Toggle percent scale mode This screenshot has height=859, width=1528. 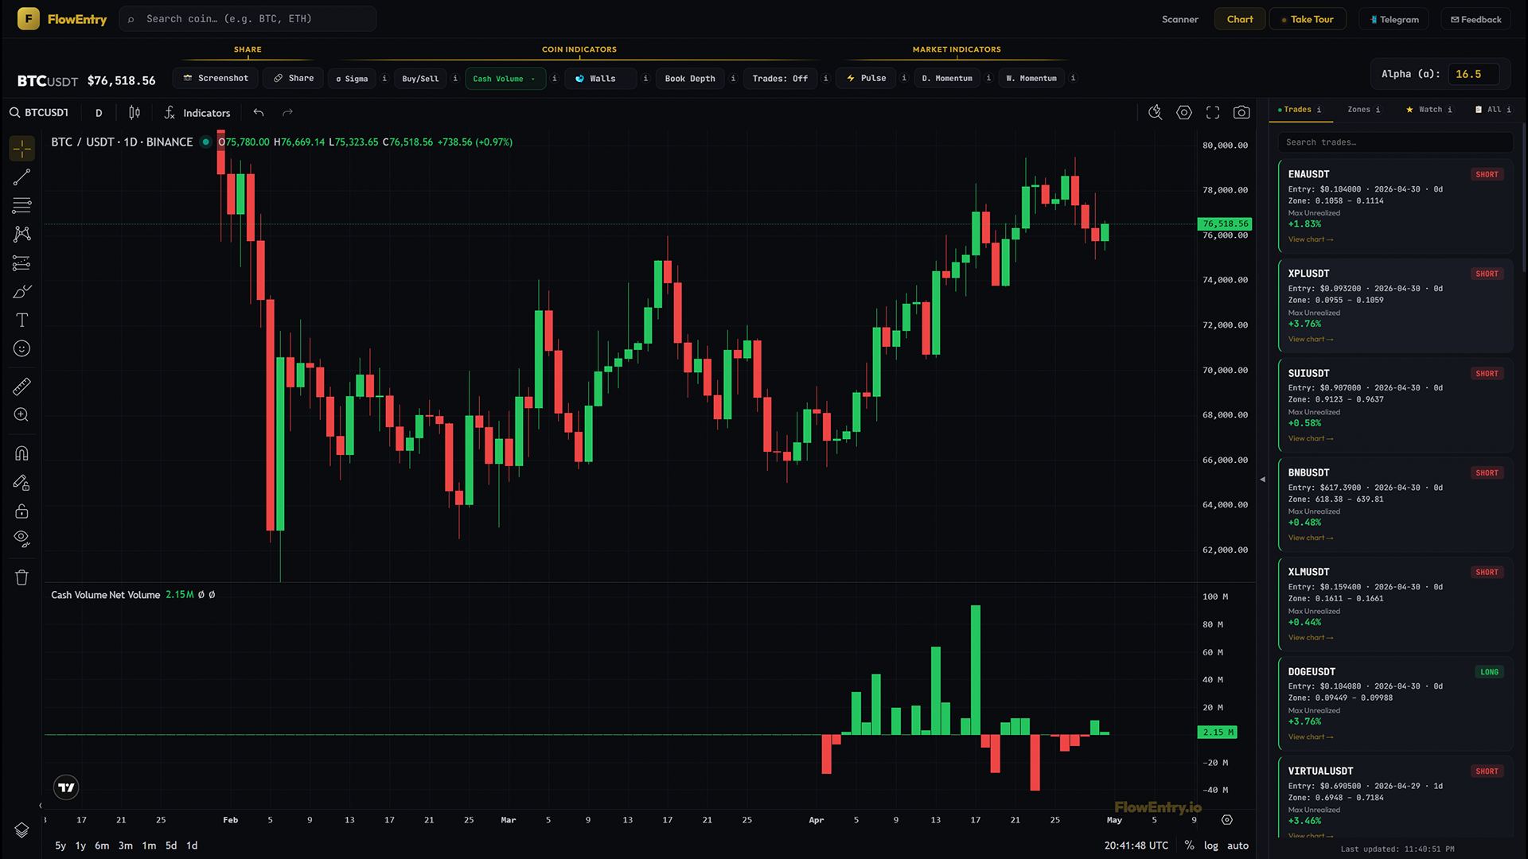coord(1189,845)
